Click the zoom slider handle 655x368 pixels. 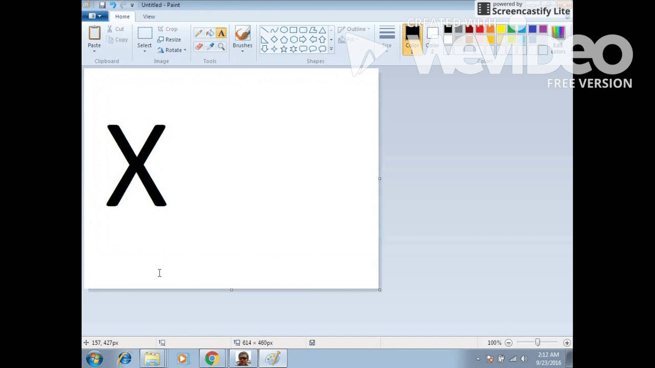[538, 342]
